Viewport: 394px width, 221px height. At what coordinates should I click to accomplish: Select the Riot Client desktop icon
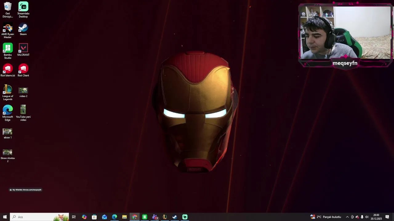[x=23, y=71]
